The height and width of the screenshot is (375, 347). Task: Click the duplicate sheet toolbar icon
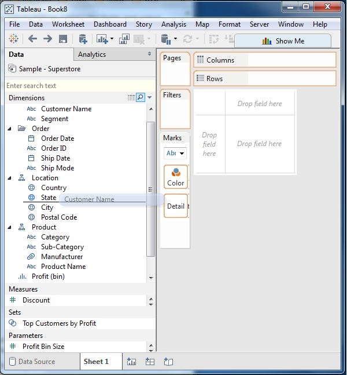124,39
